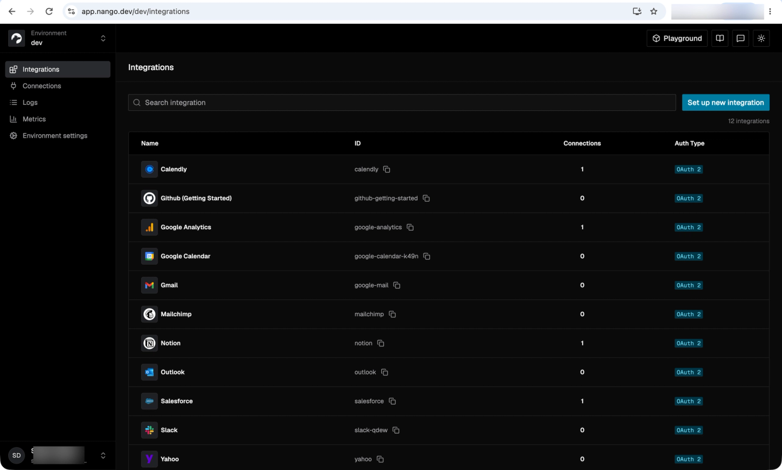Click the site info icon in address bar
This screenshot has height=470, width=782.
point(71,11)
